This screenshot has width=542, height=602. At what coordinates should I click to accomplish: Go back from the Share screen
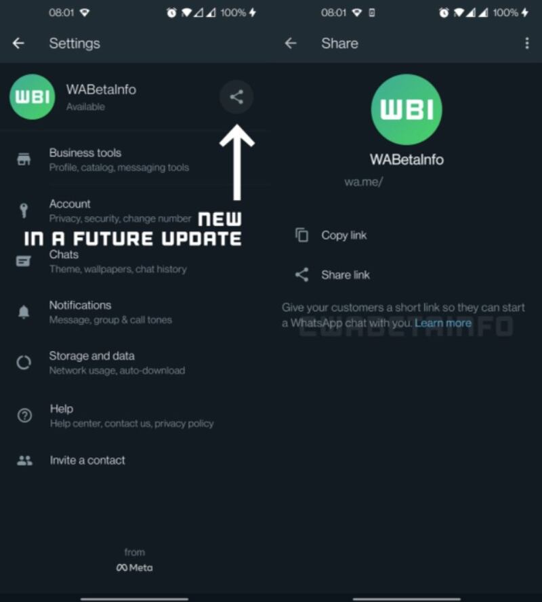click(x=291, y=43)
